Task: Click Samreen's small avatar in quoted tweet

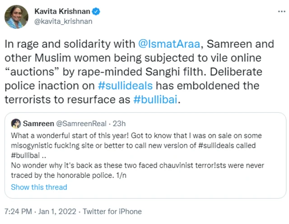Action: pyautogui.click(x=16, y=123)
